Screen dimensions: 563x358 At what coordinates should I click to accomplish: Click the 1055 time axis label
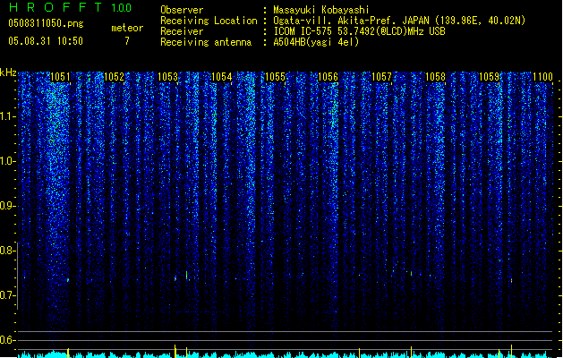275,77
